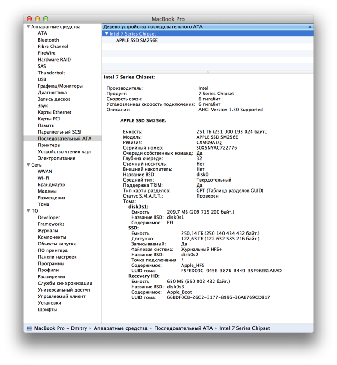
Task: Collapse the Intel 7 Series Chipset tree row
Action: click(107, 34)
